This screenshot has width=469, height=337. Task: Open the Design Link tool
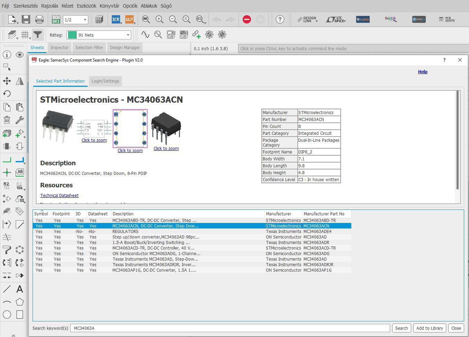[307, 20]
